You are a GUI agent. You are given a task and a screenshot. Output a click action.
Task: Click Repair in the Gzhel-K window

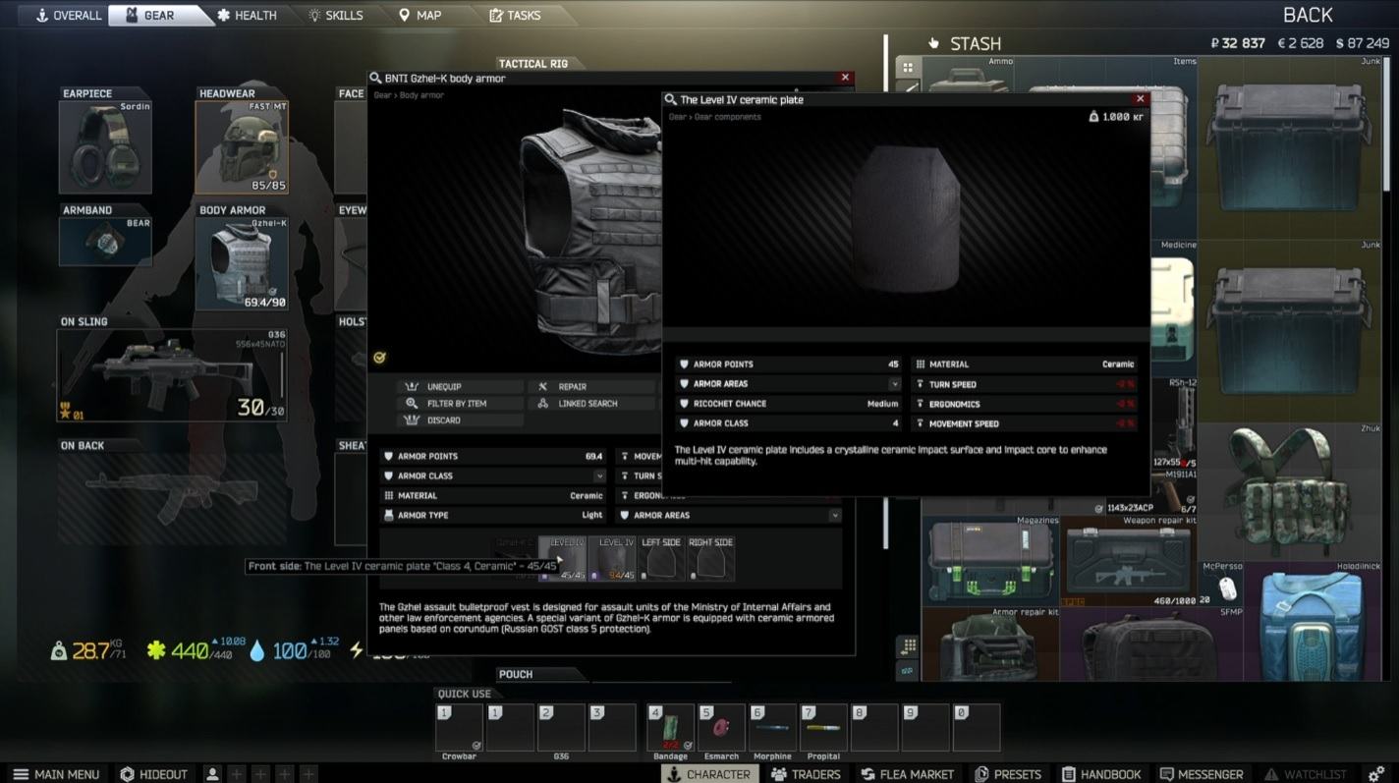[x=592, y=387]
